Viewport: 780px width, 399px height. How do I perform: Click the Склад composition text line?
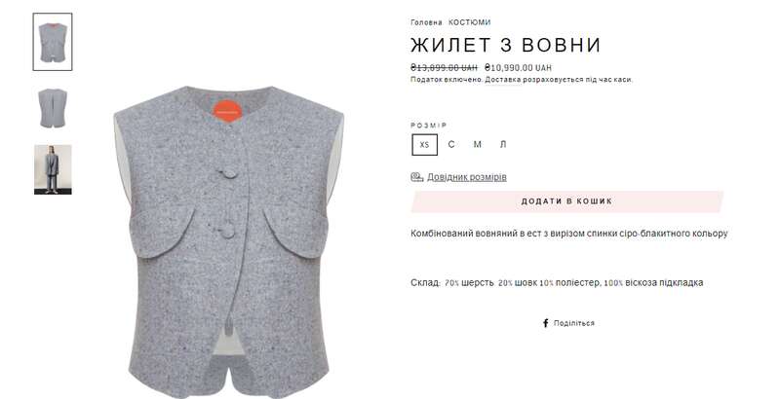557,283
